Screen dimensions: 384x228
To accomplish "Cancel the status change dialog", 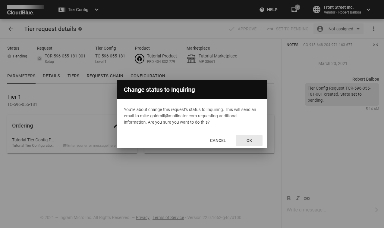I will pos(218,140).
